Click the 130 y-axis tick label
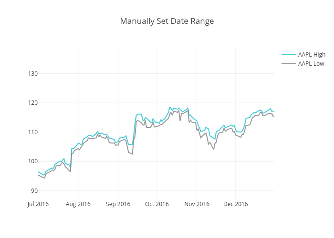334x238 pixels. [x=32, y=74]
